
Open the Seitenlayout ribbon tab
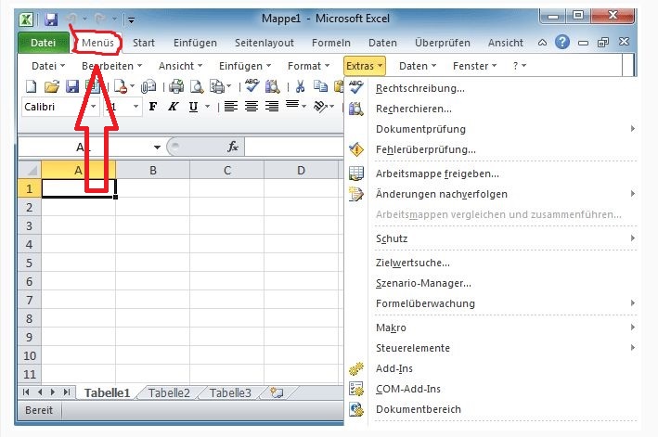click(x=264, y=43)
